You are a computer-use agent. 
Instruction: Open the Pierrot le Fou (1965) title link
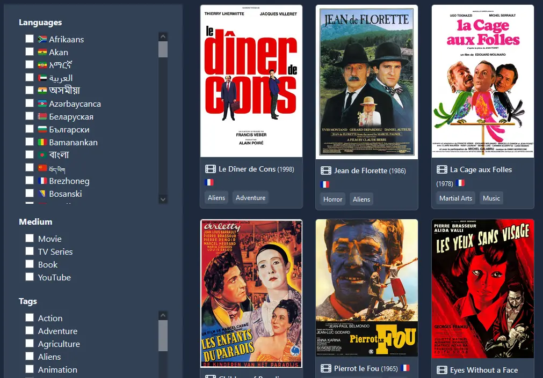tap(366, 369)
